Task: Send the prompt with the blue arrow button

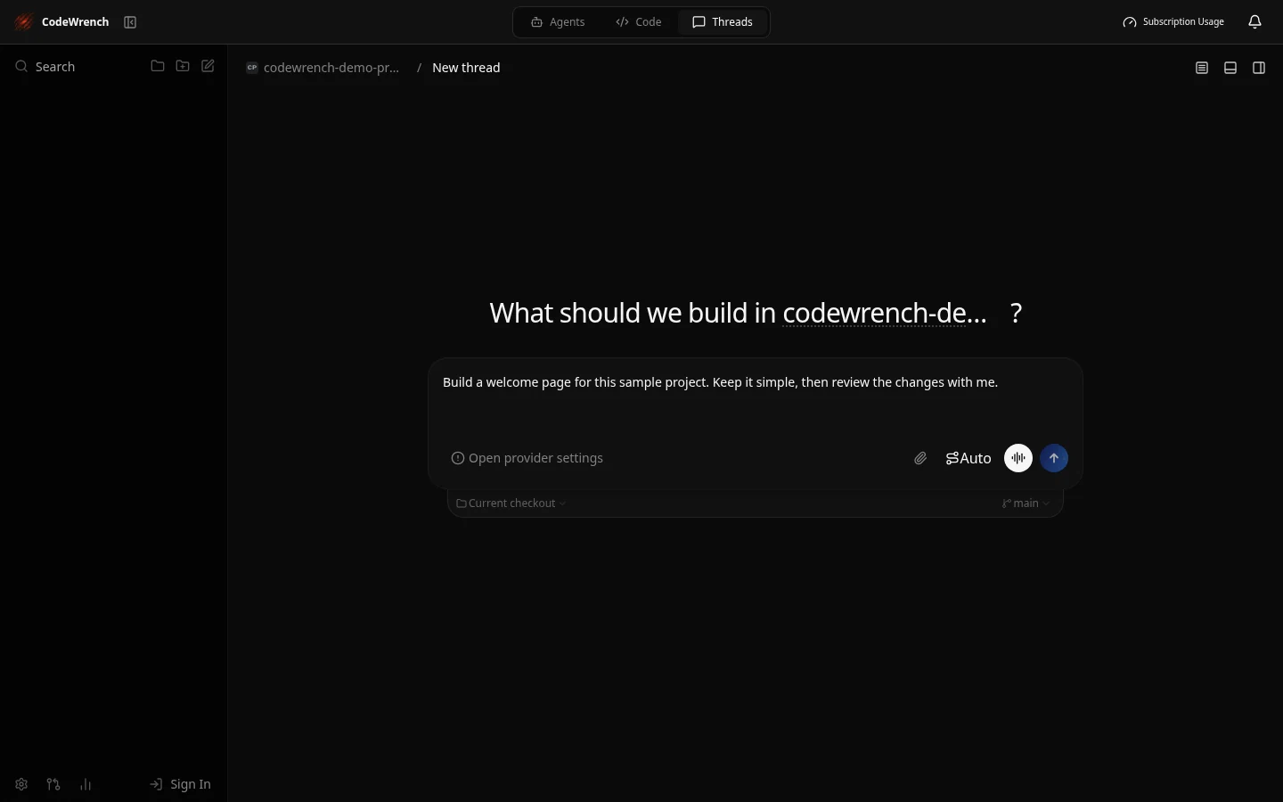Action: pos(1054,458)
